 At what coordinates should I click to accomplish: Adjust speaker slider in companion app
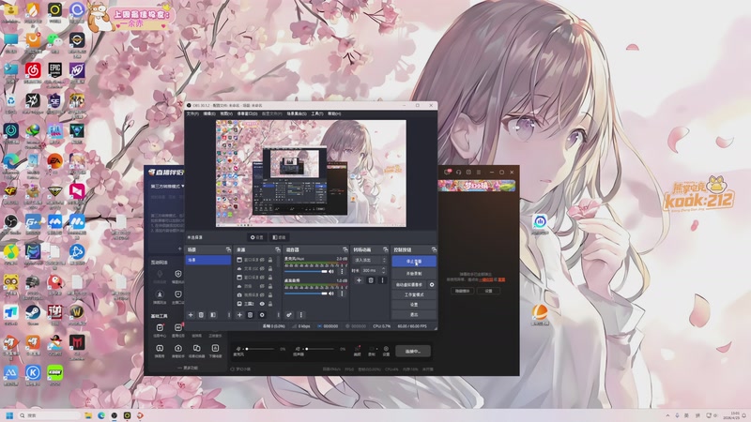(320, 349)
